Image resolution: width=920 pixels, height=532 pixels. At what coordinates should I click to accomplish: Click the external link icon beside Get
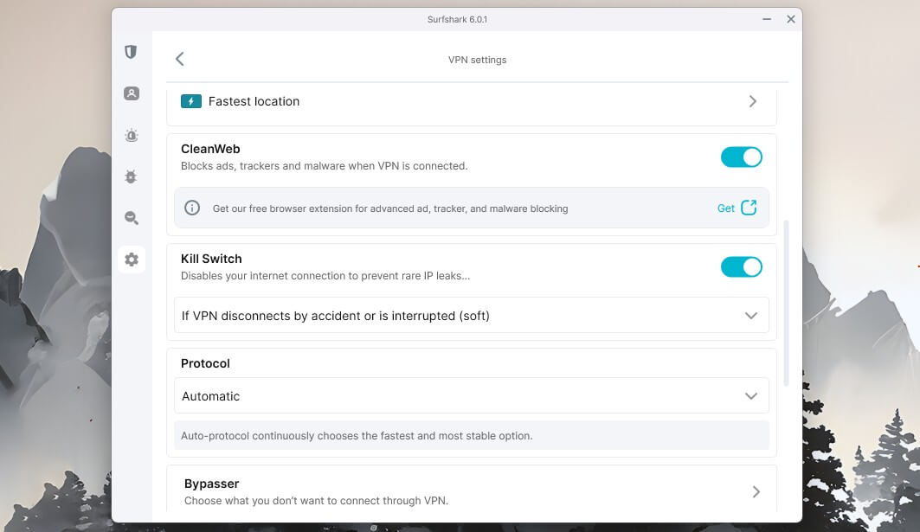pyautogui.click(x=749, y=208)
